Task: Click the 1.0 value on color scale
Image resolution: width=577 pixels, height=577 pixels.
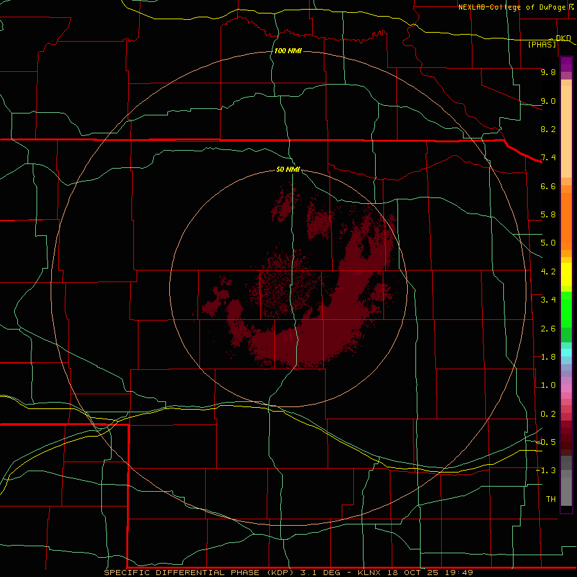Action: pos(548,385)
